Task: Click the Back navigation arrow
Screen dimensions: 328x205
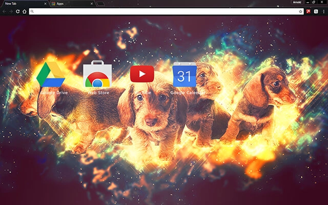Action: tap(4, 11)
